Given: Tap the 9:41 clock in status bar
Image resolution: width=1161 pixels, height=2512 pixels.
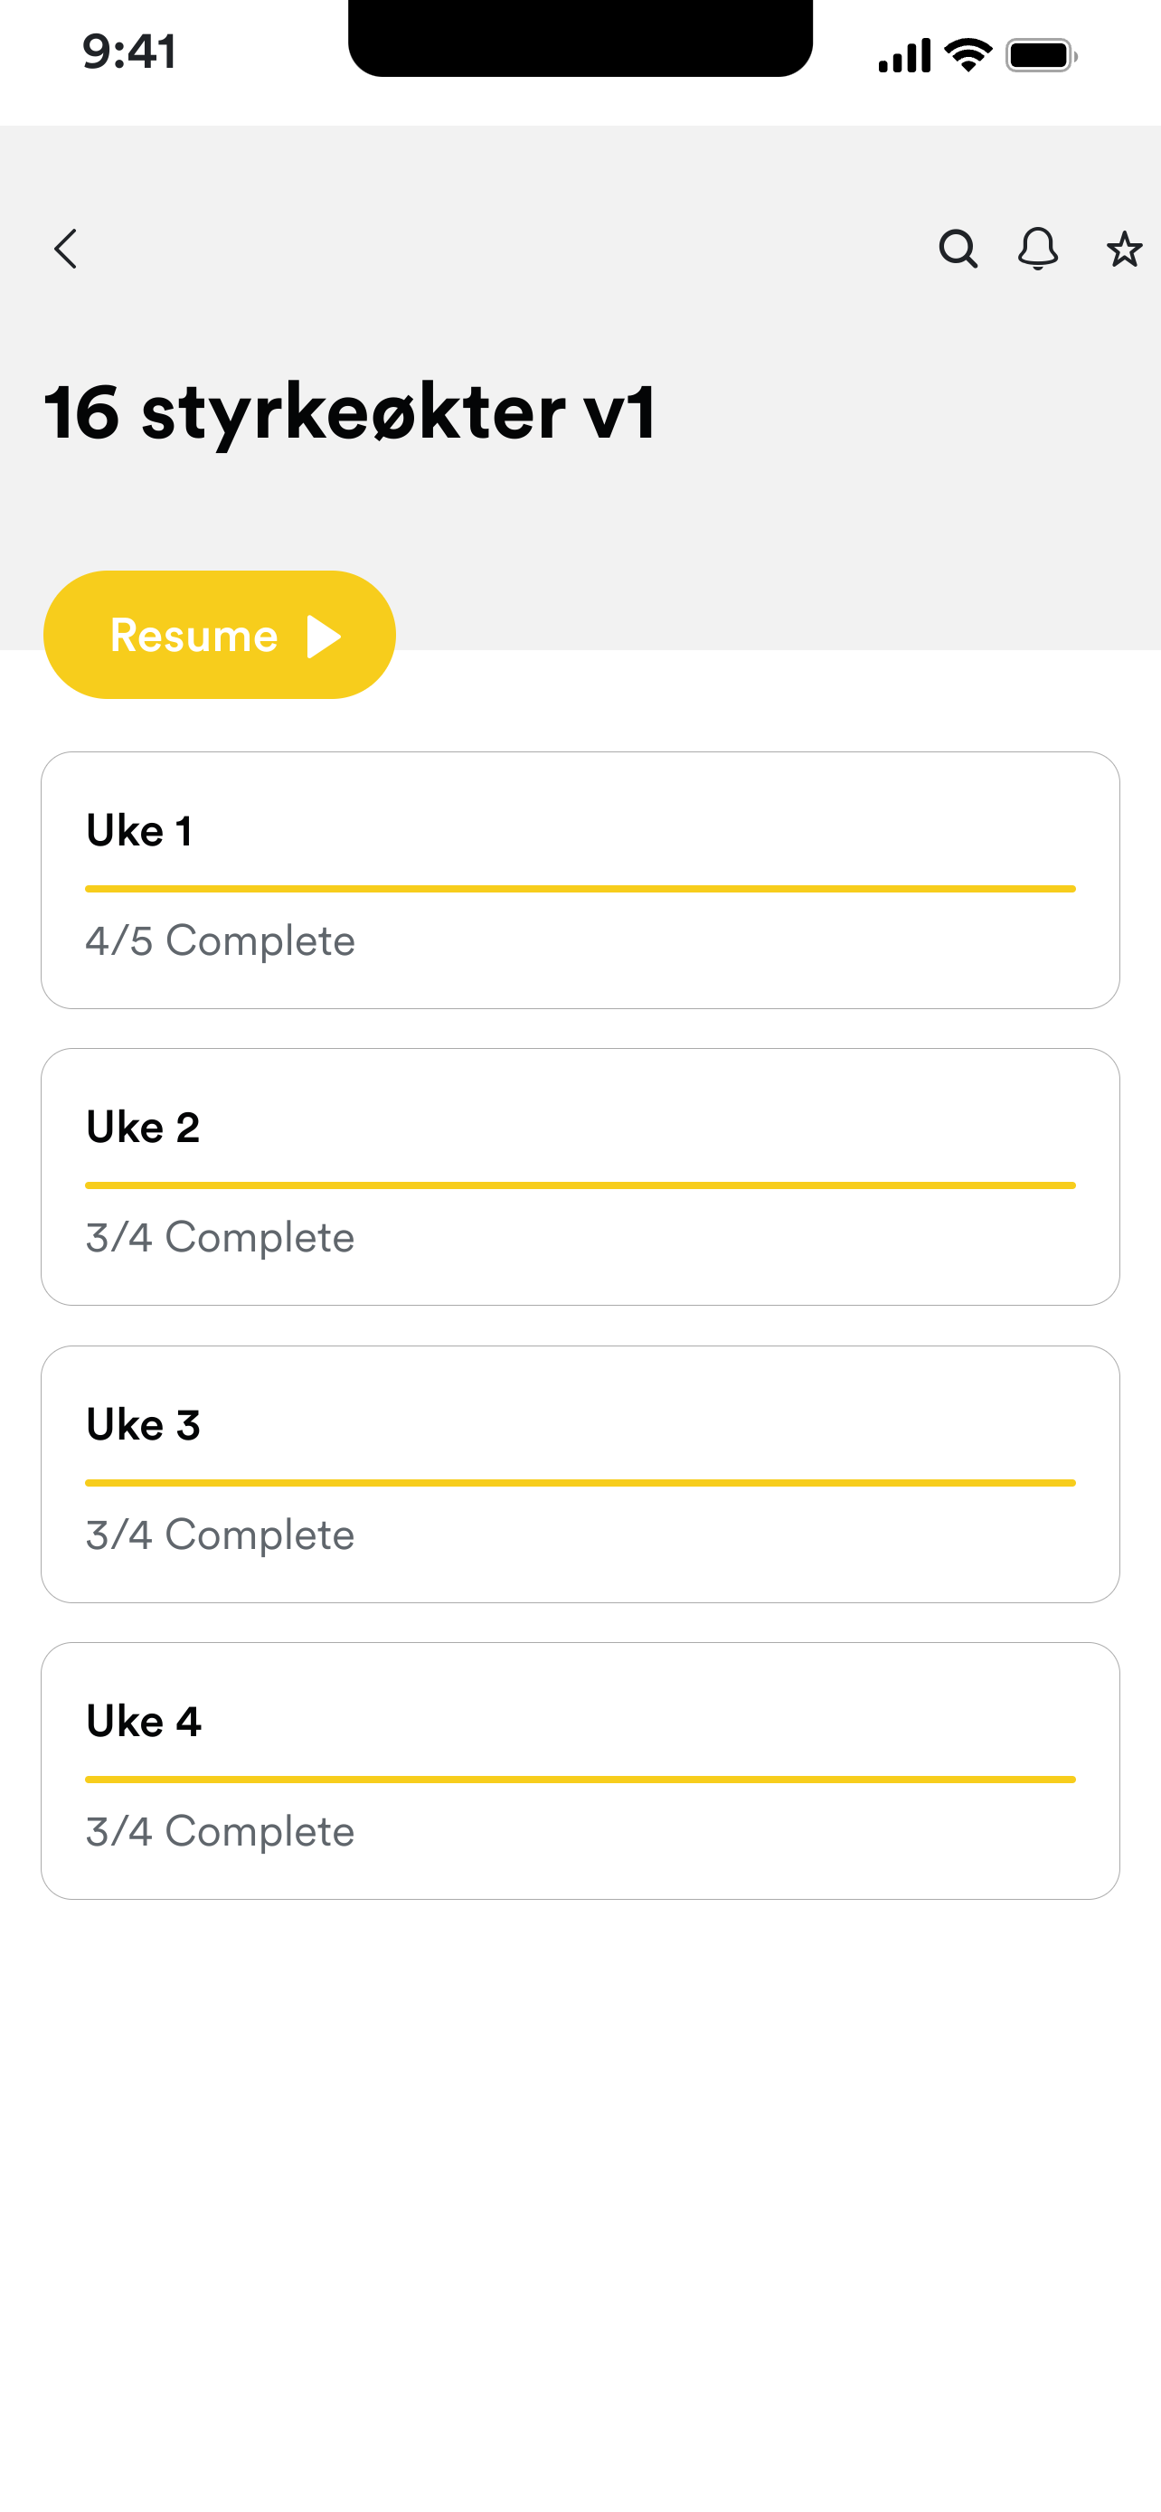Looking at the screenshot, I should click(x=129, y=52).
